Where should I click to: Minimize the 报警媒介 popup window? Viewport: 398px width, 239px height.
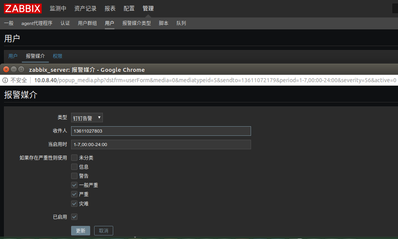[14, 69]
